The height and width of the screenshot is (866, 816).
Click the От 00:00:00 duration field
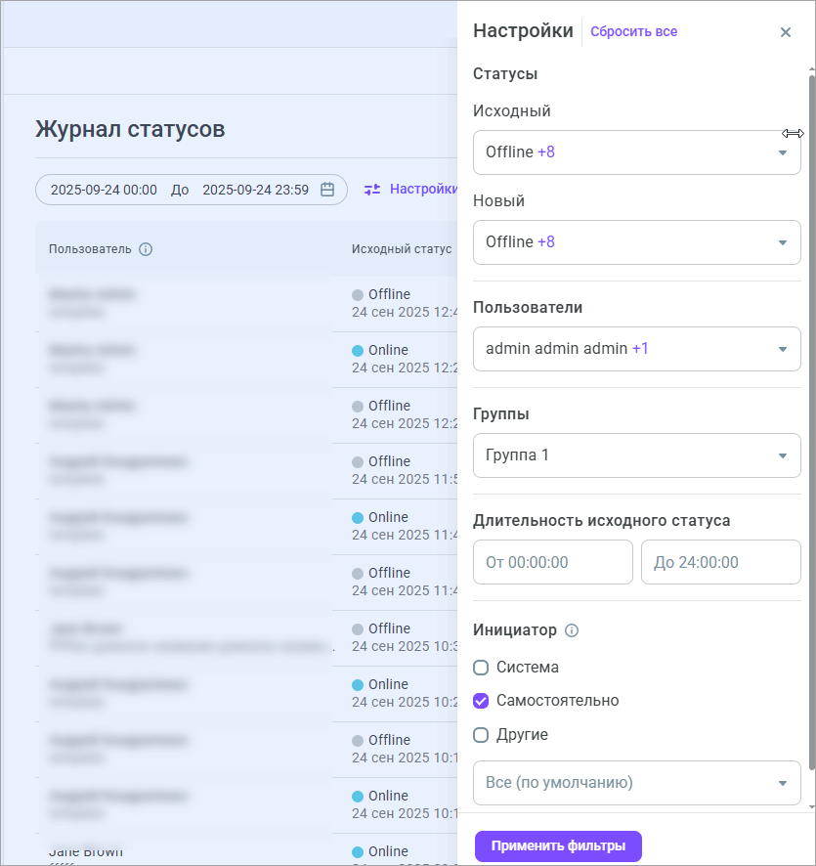click(552, 562)
